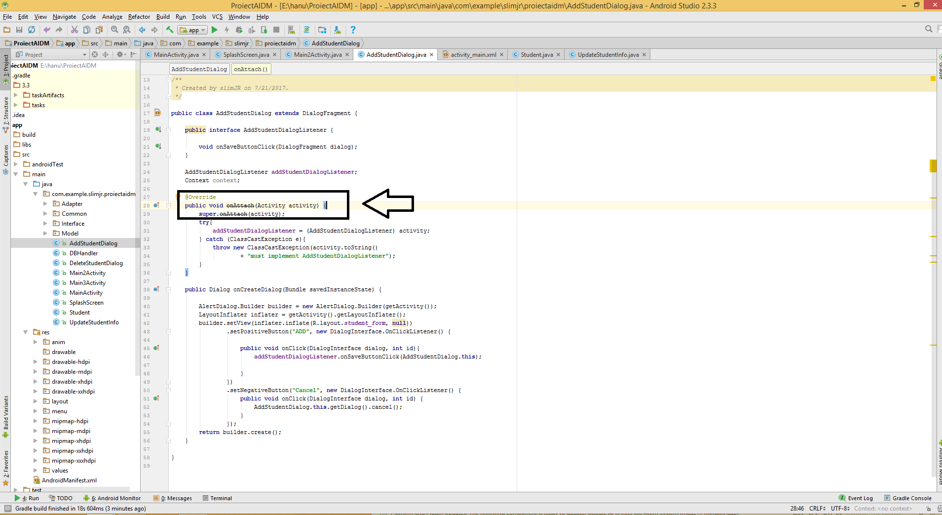
Task: Click the Sync project refresh icon
Action: [32, 30]
